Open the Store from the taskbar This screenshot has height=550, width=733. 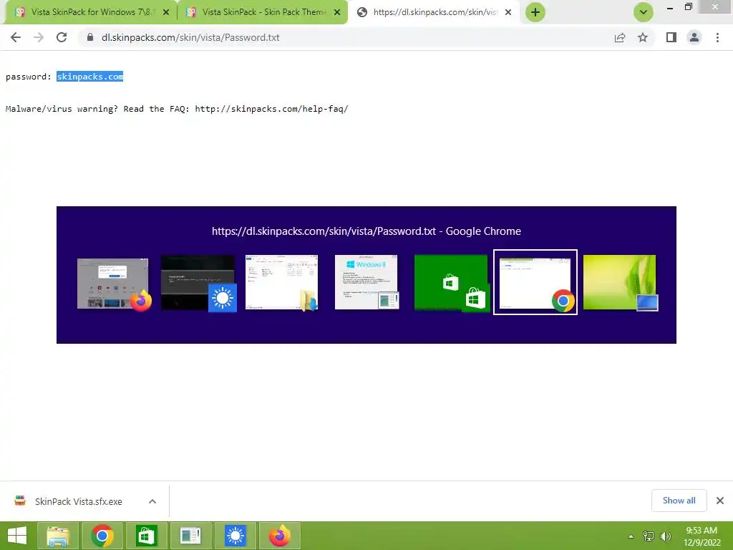pyautogui.click(x=147, y=536)
